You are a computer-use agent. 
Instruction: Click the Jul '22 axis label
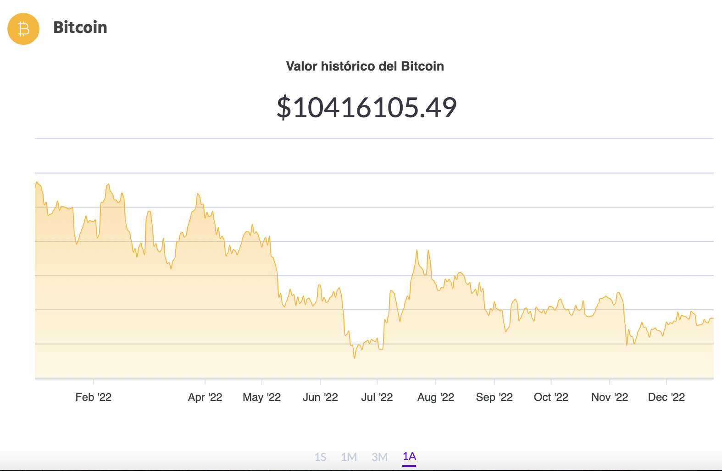pos(377,397)
